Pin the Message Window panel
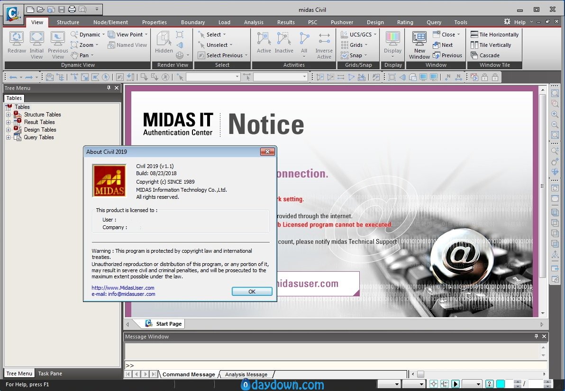 (x=536, y=336)
